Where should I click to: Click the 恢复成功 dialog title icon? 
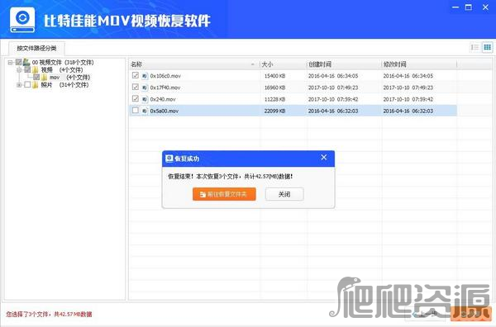tap(169, 159)
